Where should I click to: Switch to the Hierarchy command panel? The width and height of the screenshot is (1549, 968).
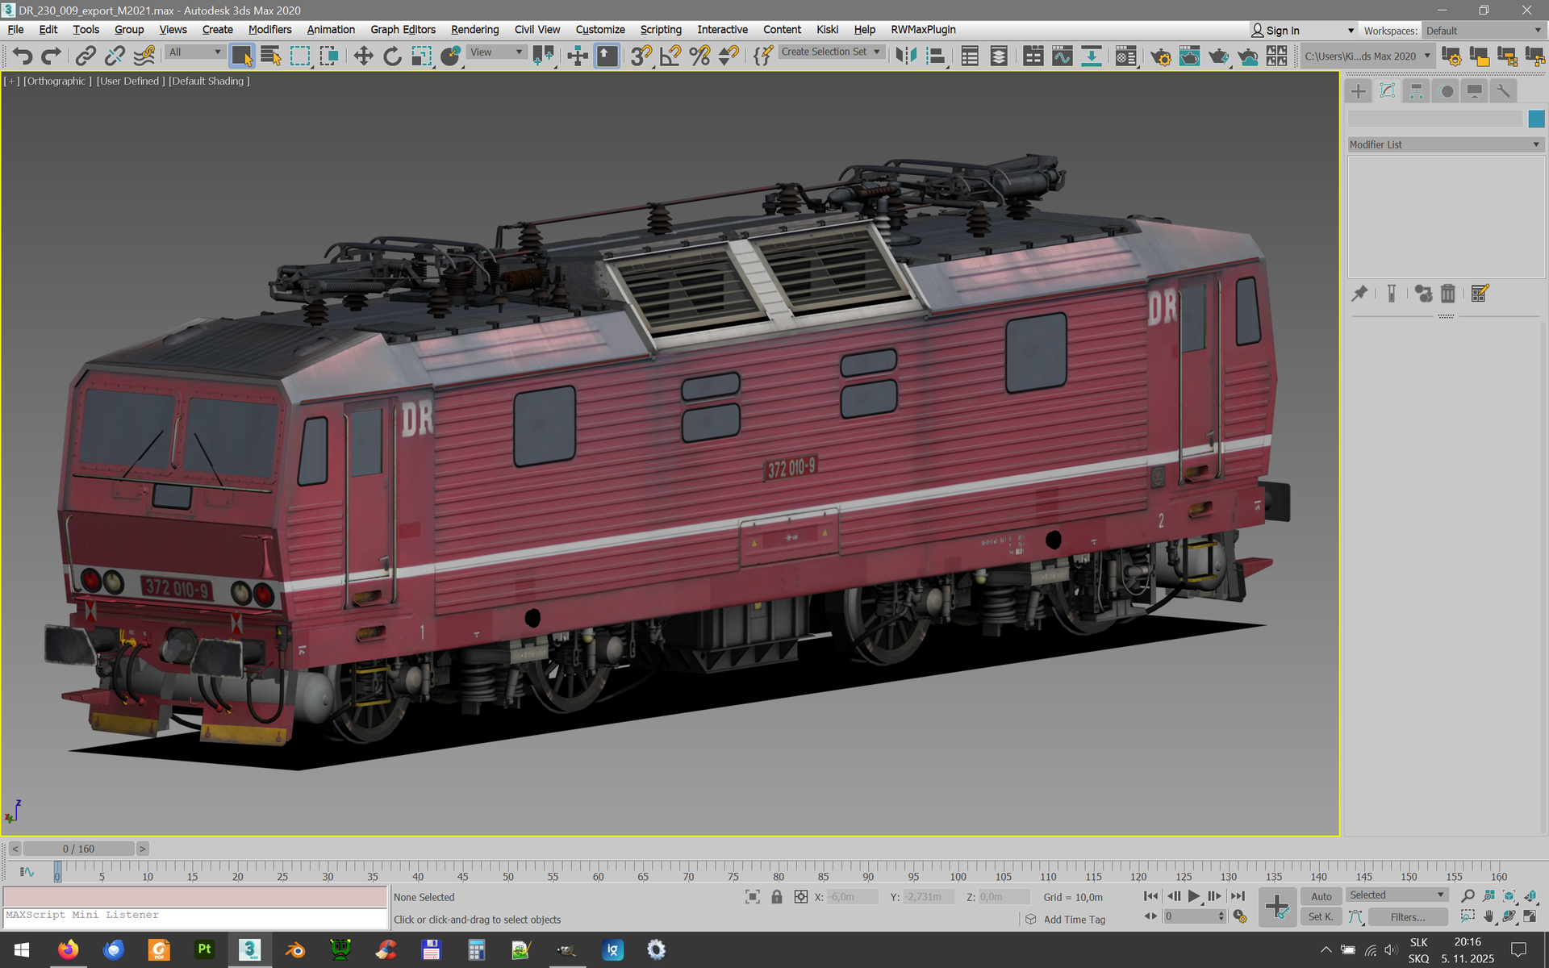[1417, 91]
